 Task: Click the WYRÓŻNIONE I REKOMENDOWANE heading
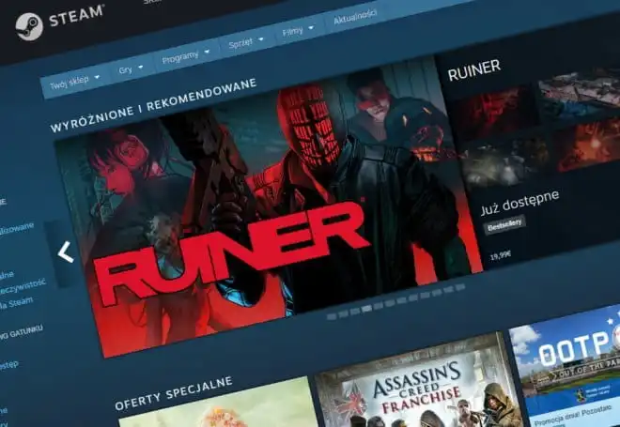tap(153, 105)
